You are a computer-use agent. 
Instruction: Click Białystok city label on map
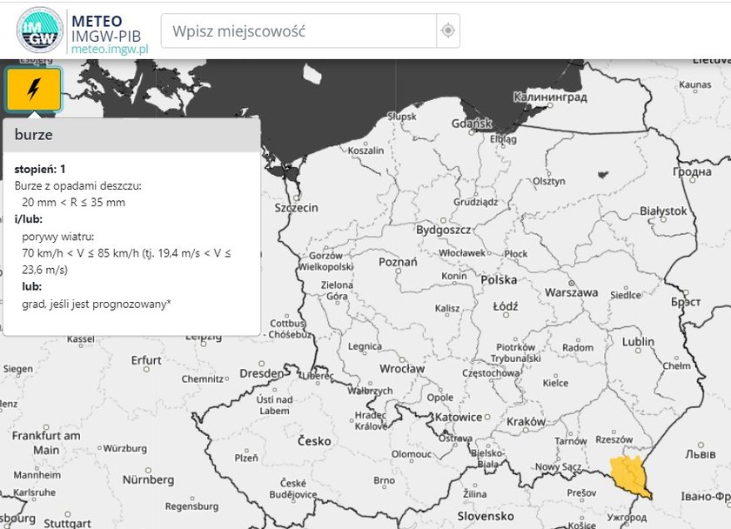tap(663, 211)
